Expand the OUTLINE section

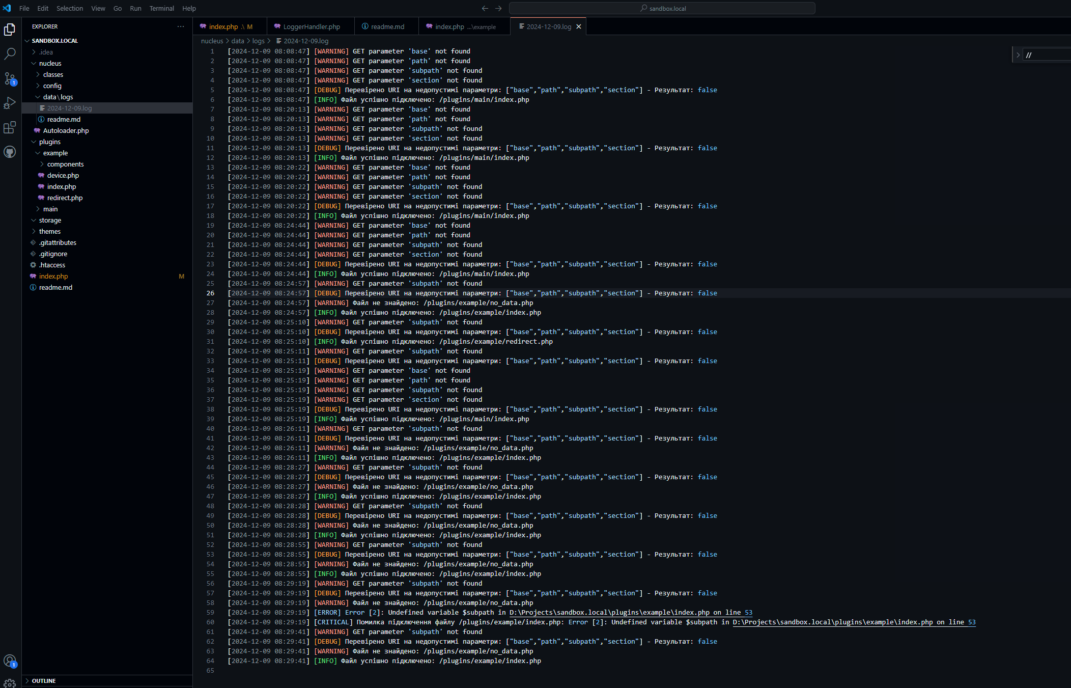coord(44,681)
